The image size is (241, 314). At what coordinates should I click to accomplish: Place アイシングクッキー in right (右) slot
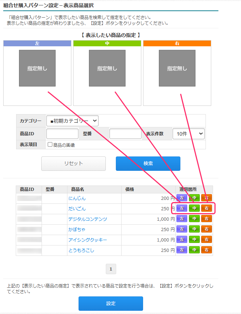[207, 239]
